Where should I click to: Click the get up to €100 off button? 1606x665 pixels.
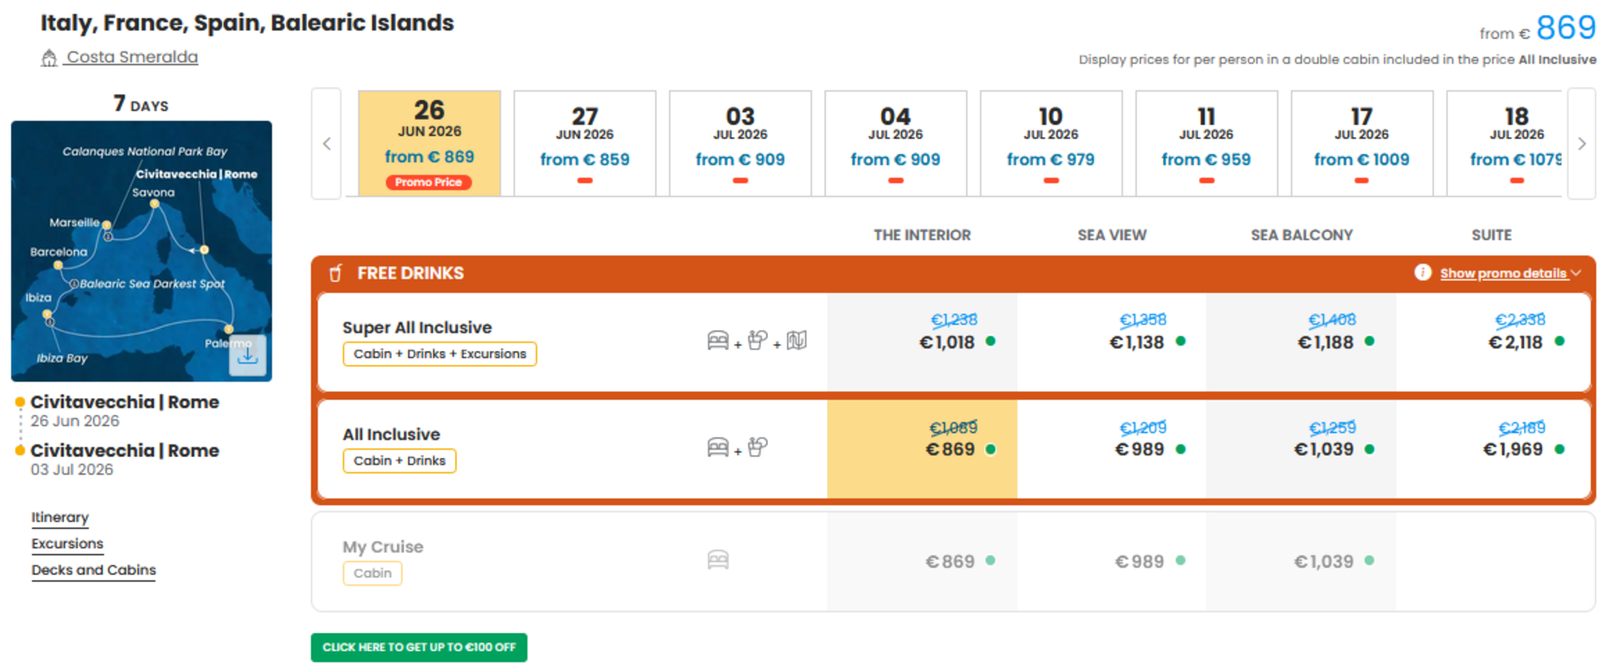(419, 648)
